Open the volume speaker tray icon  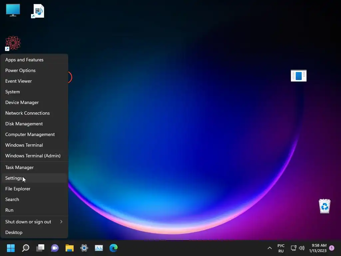coord(302,248)
